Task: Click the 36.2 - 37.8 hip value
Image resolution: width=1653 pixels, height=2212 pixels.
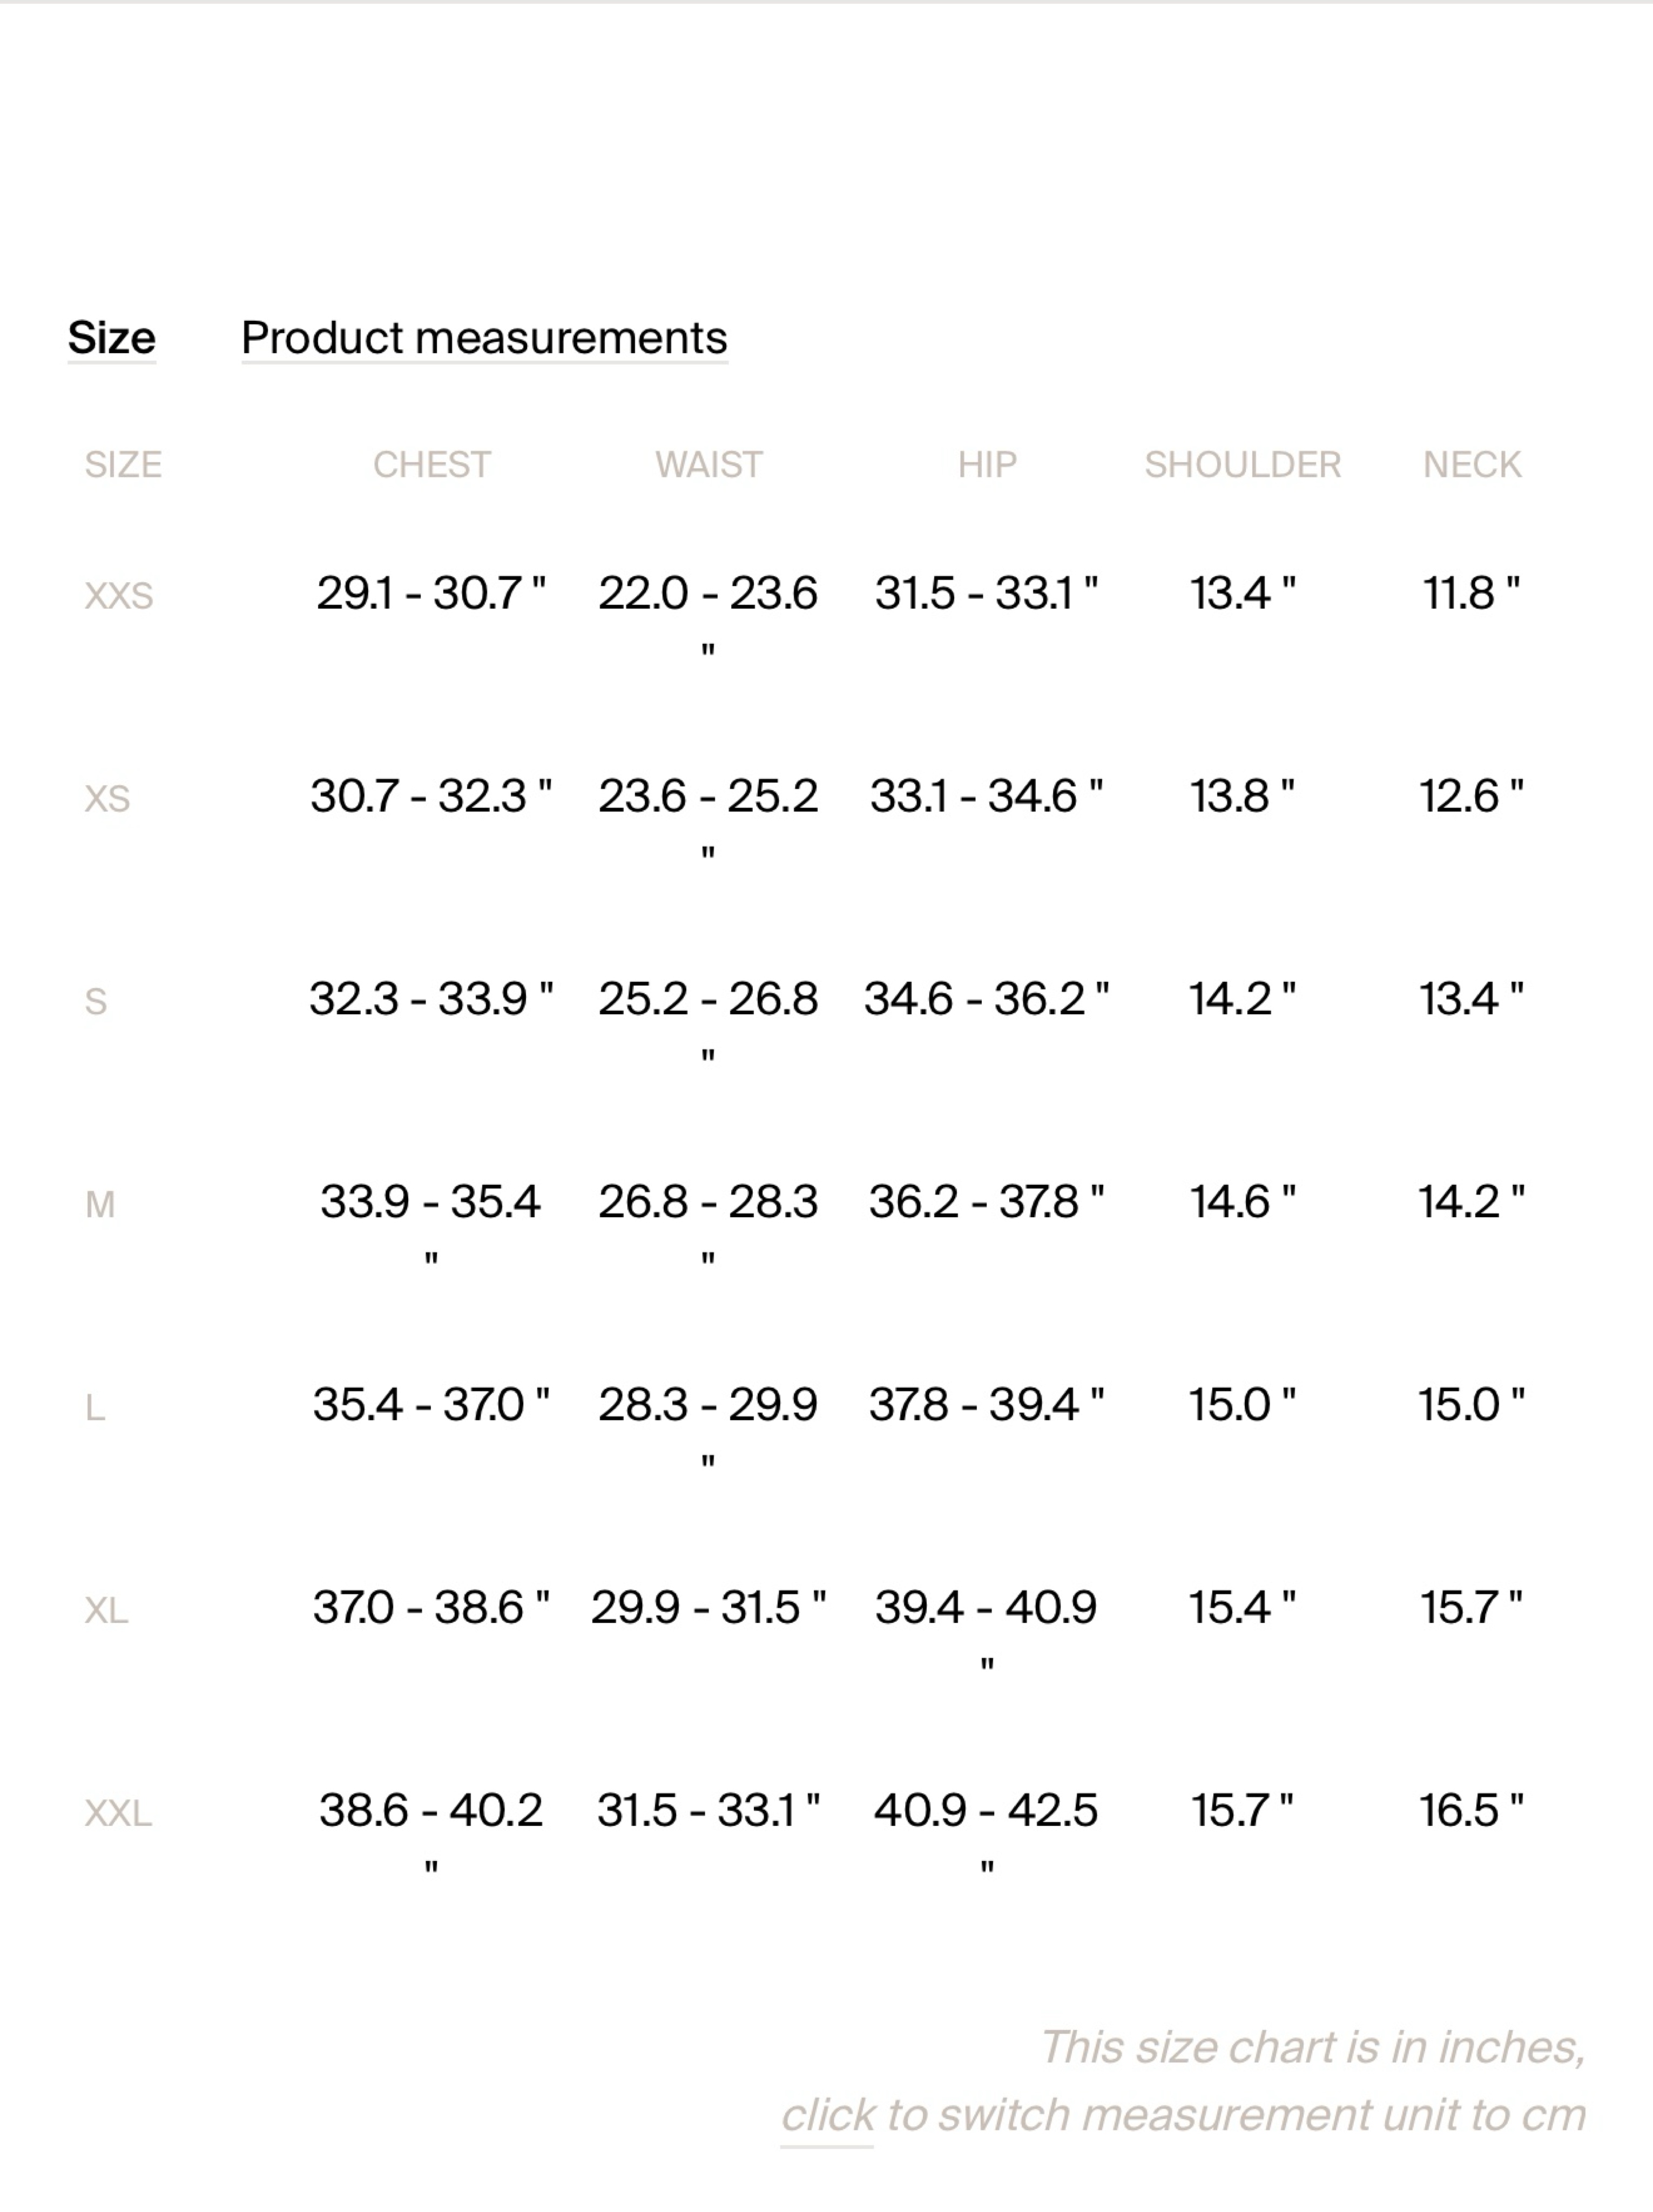Action: pos(987,1201)
